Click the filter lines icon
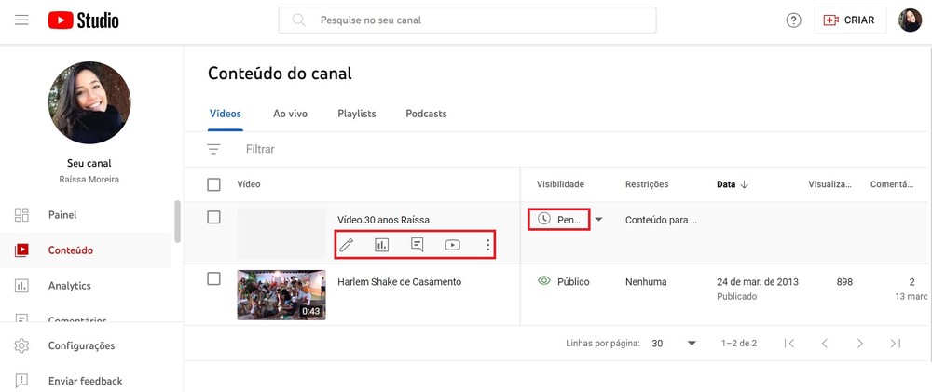Viewport: 932px width, 392px height. pyautogui.click(x=213, y=149)
